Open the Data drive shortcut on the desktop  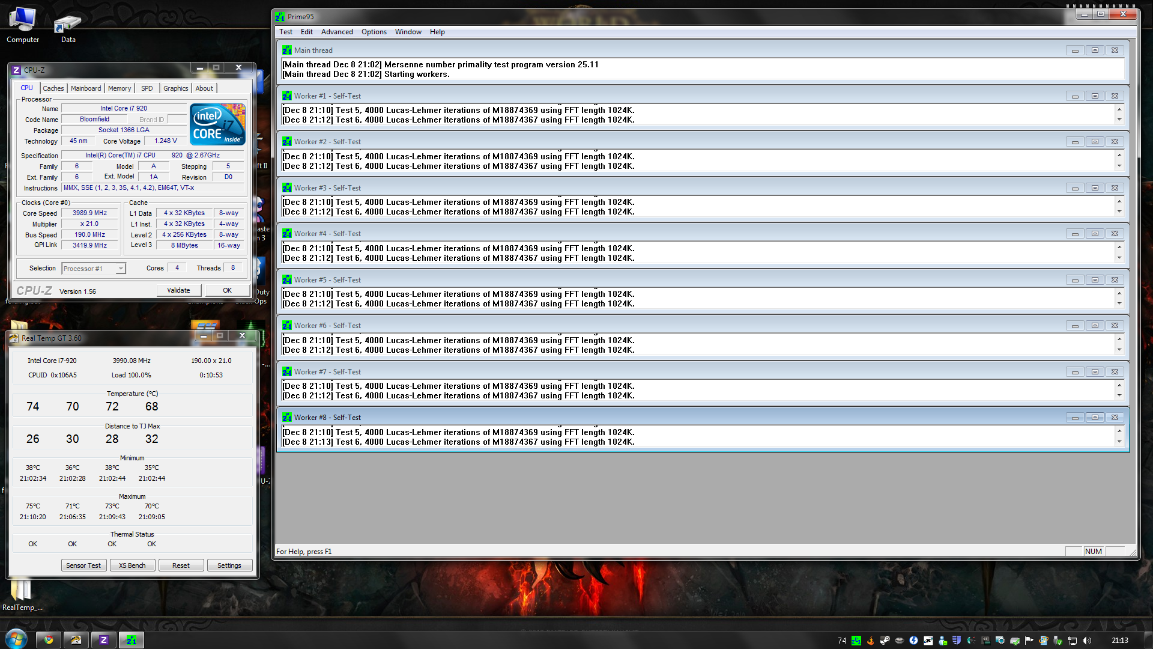[x=68, y=27]
